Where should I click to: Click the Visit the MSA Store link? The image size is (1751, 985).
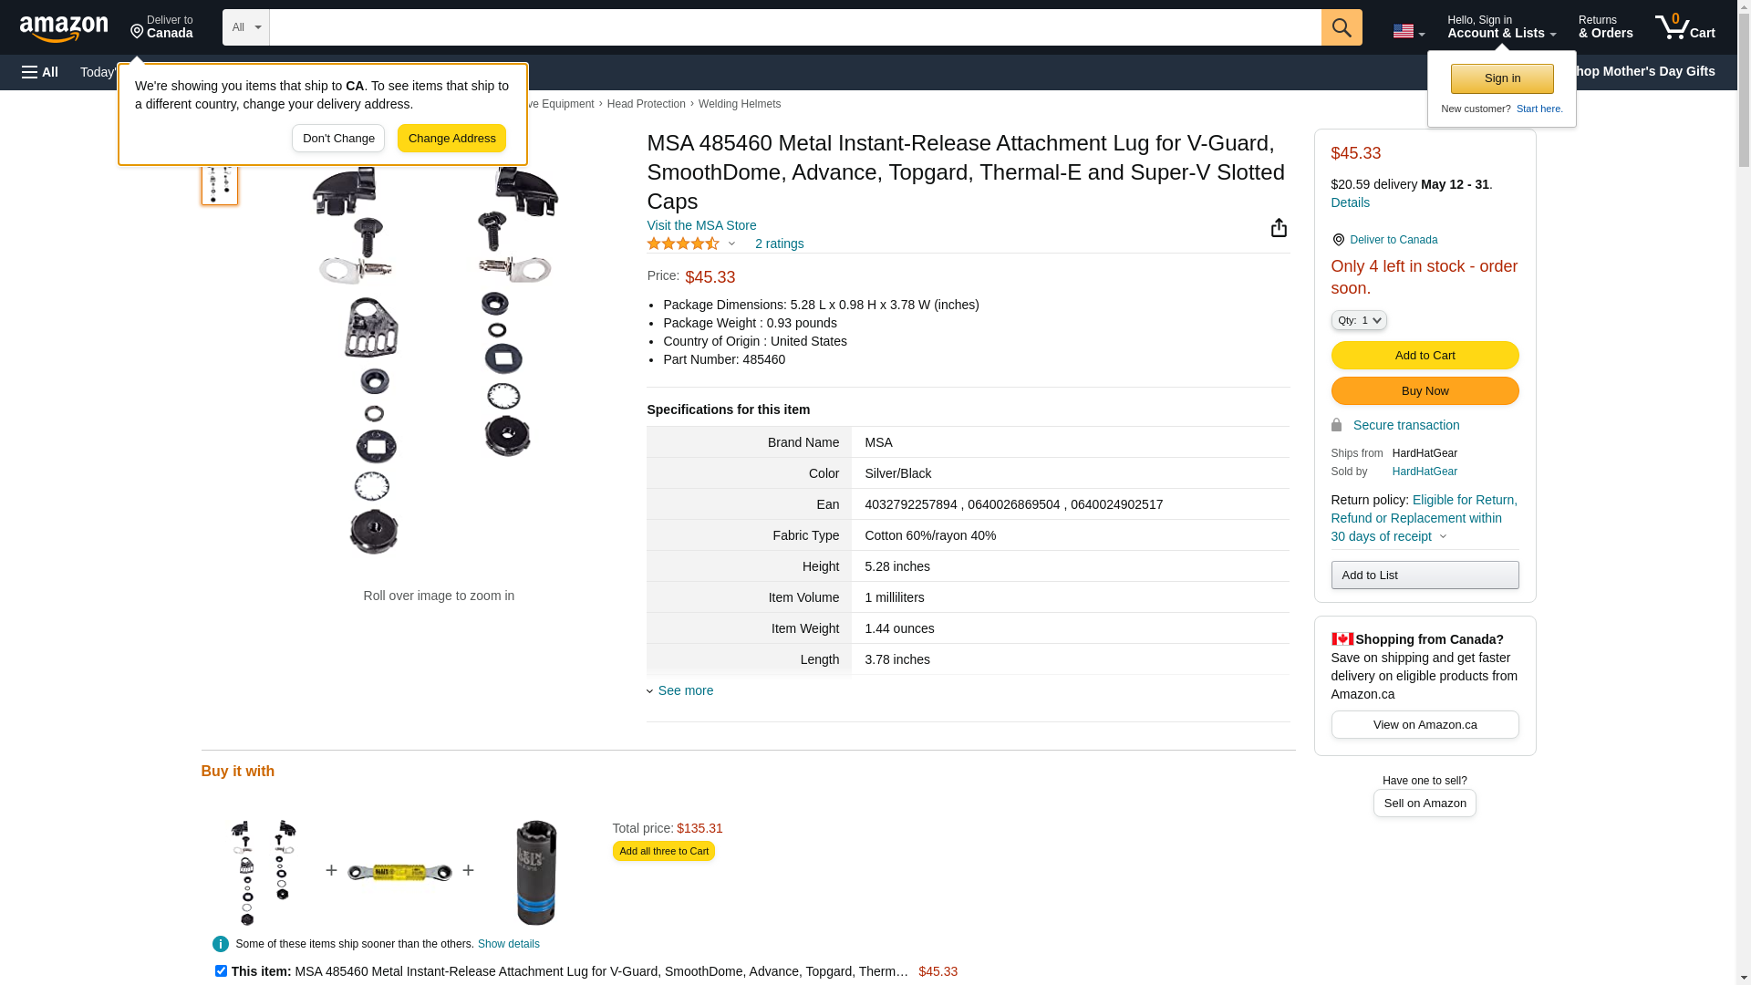(701, 225)
